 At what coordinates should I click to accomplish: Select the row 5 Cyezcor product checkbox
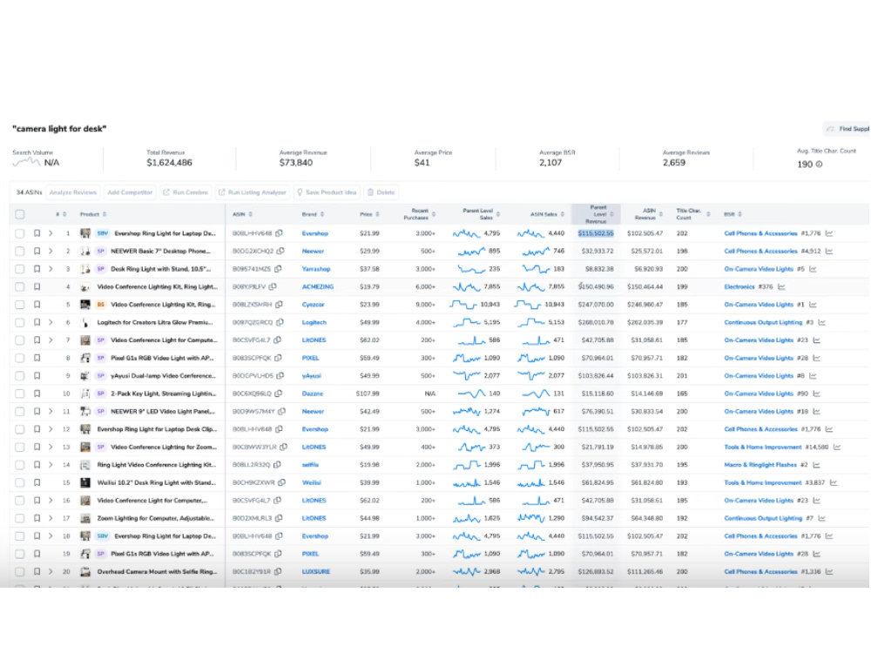click(x=20, y=304)
